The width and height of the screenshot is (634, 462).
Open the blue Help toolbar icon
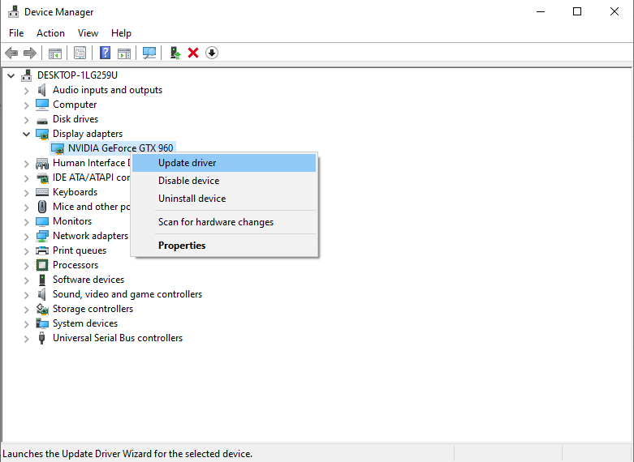click(x=106, y=53)
